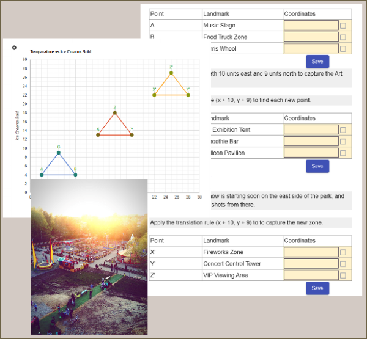Viewport: 367px width, 339px height.
Task: Click the Music Stage coordinates input field
Action: pyautogui.click(x=311, y=26)
